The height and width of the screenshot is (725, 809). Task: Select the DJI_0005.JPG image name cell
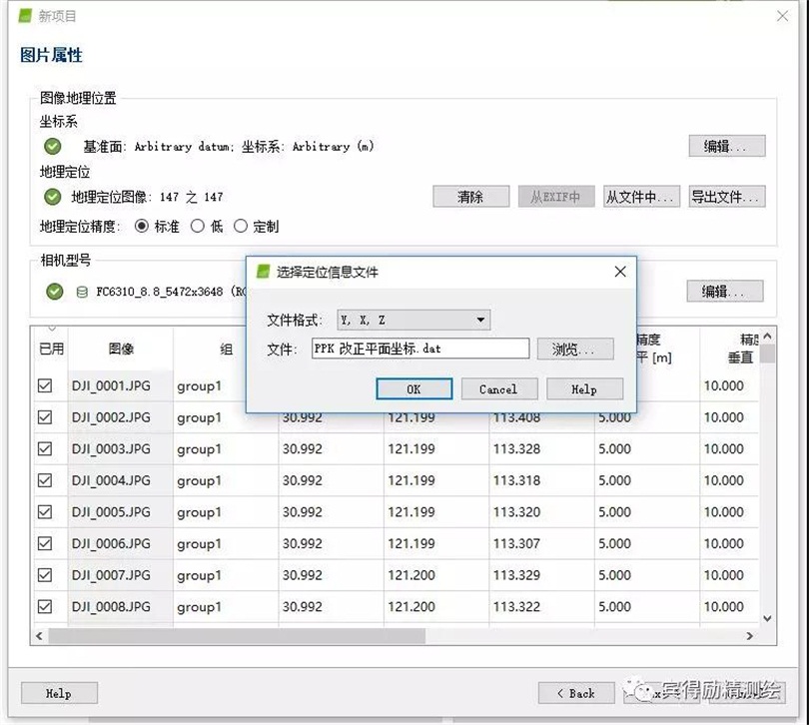(x=120, y=512)
